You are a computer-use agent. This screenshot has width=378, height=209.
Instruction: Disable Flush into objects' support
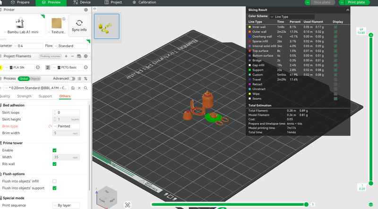tap(54, 188)
